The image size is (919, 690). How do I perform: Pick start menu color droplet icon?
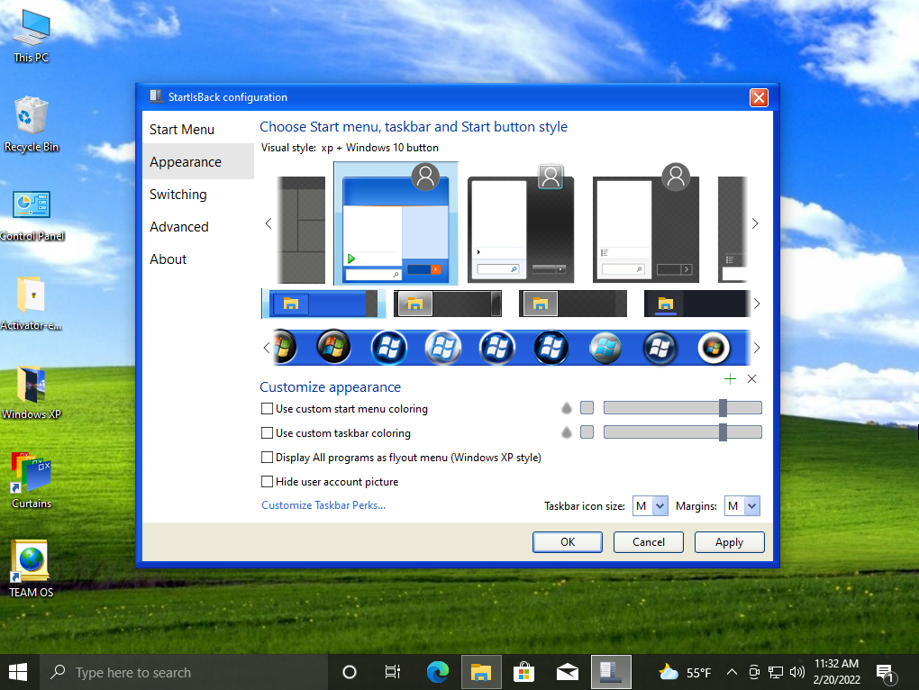(566, 408)
